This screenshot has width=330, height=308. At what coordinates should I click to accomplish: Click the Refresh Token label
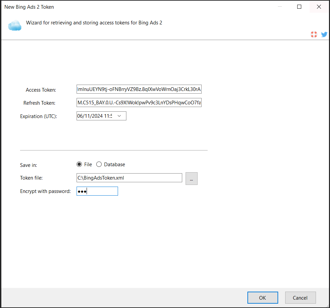pos(39,103)
